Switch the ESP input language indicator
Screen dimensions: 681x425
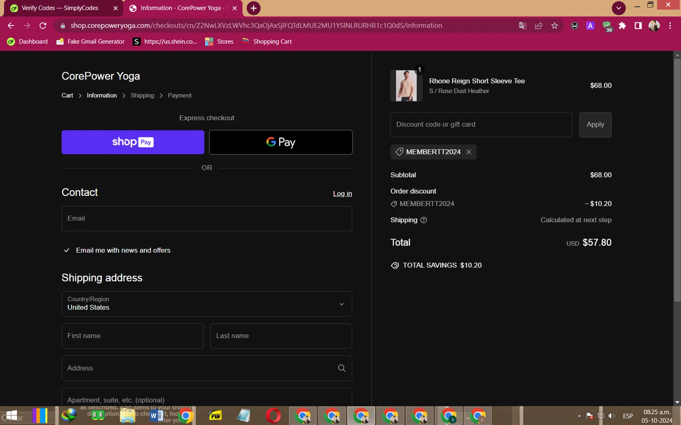(628, 416)
